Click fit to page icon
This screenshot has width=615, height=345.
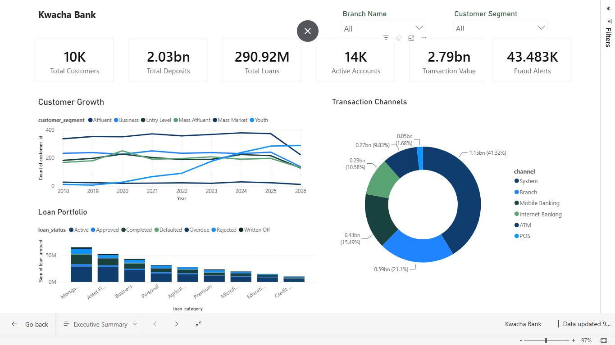[x=604, y=341]
